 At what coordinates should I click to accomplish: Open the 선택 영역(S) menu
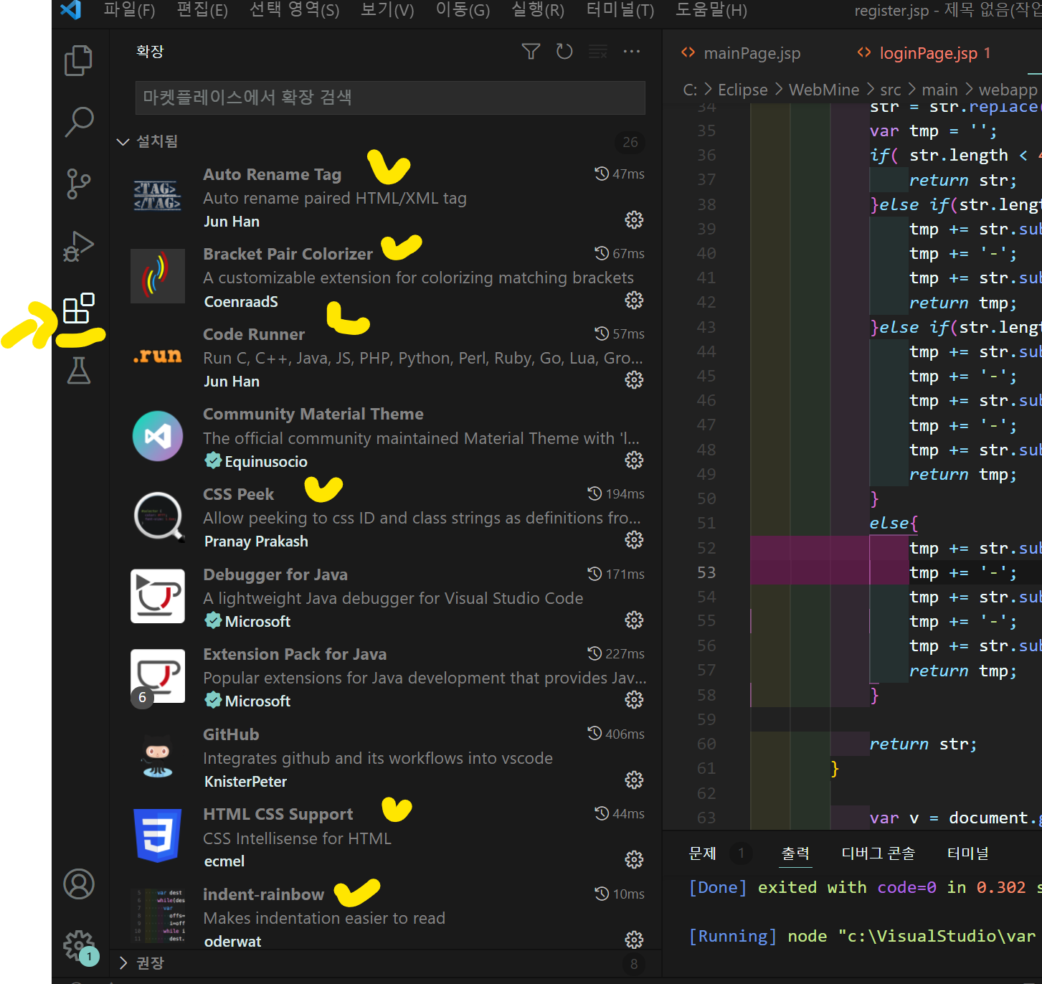(295, 10)
